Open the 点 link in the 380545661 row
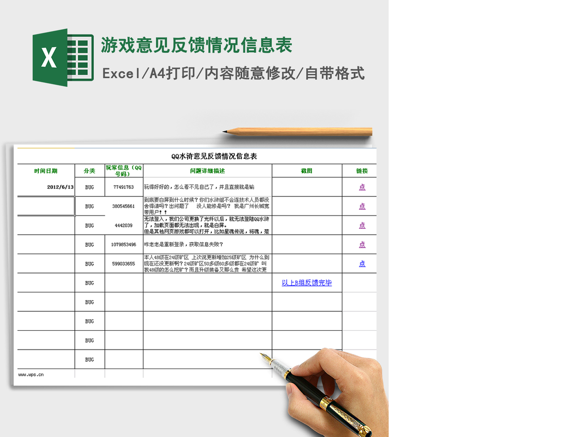The image size is (583, 437). pos(362,206)
